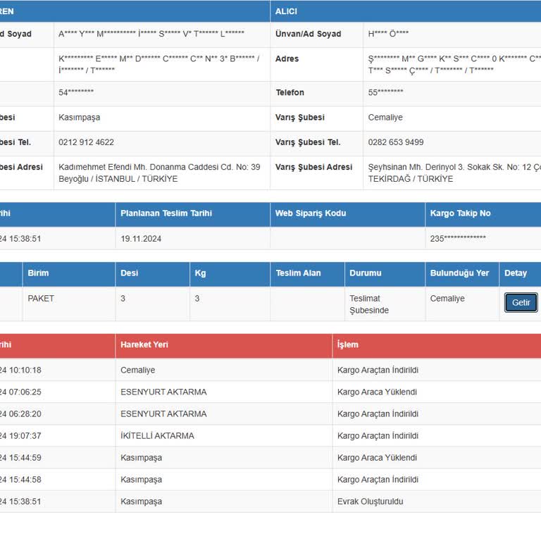Click Web Sipariş Kodu column header
The image size is (541, 541).
[310, 213]
